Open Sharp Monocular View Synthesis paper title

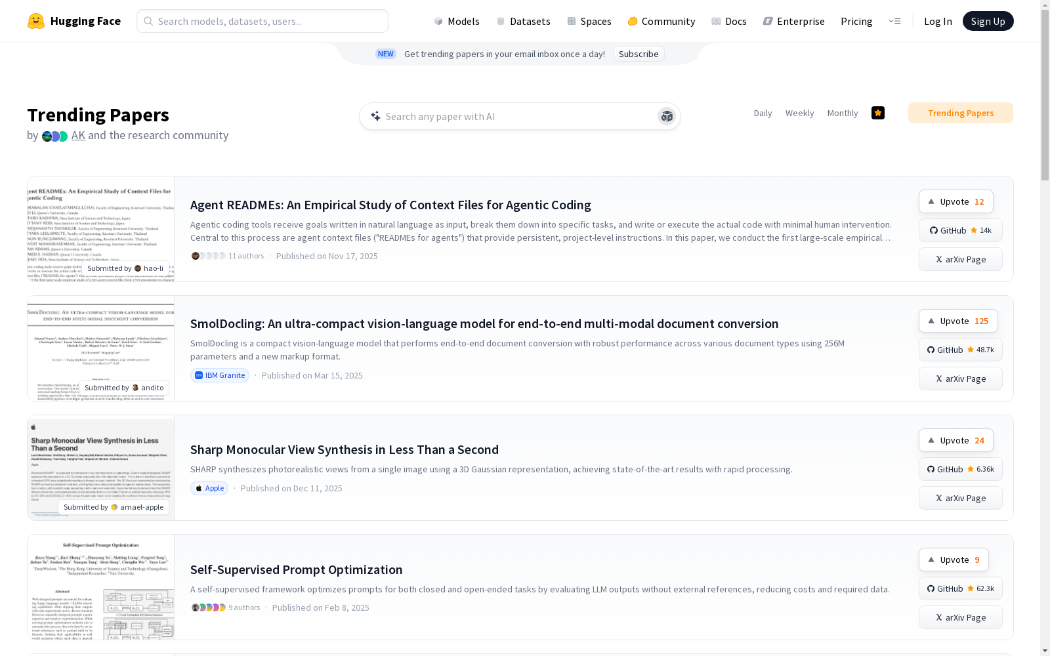[x=345, y=449]
